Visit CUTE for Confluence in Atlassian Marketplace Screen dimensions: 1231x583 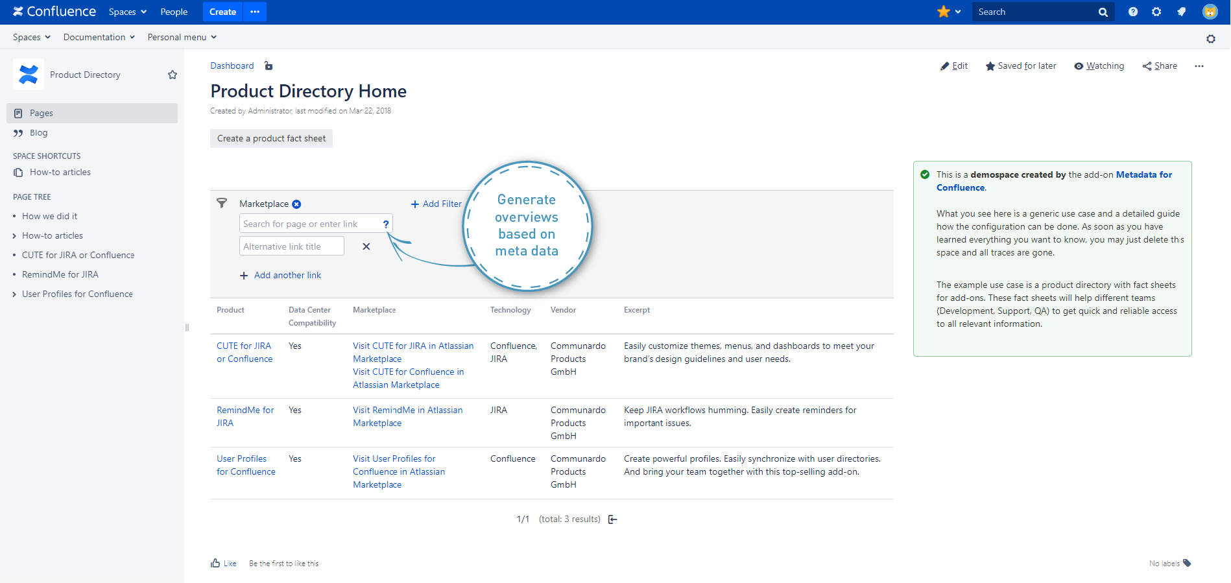tap(409, 379)
